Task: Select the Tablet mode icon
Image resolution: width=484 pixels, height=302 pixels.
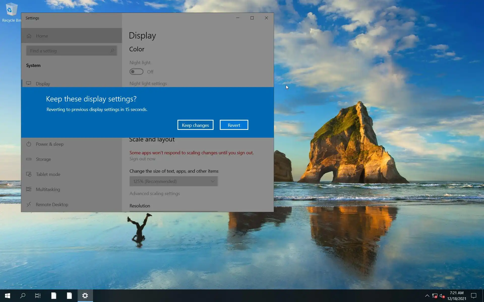Action: [29, 174]
